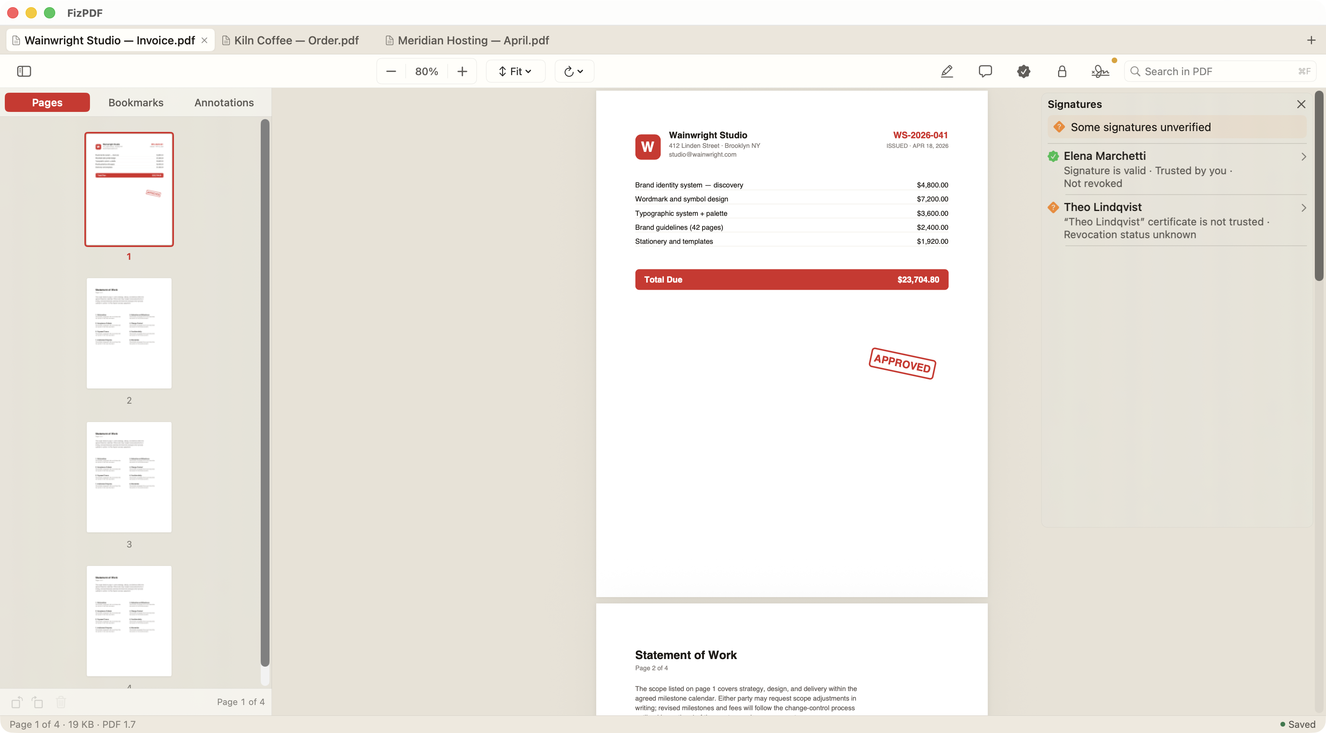Click Theo Lindqvist unverified warning icon

pyautogui.click(x=1053, y=207)
